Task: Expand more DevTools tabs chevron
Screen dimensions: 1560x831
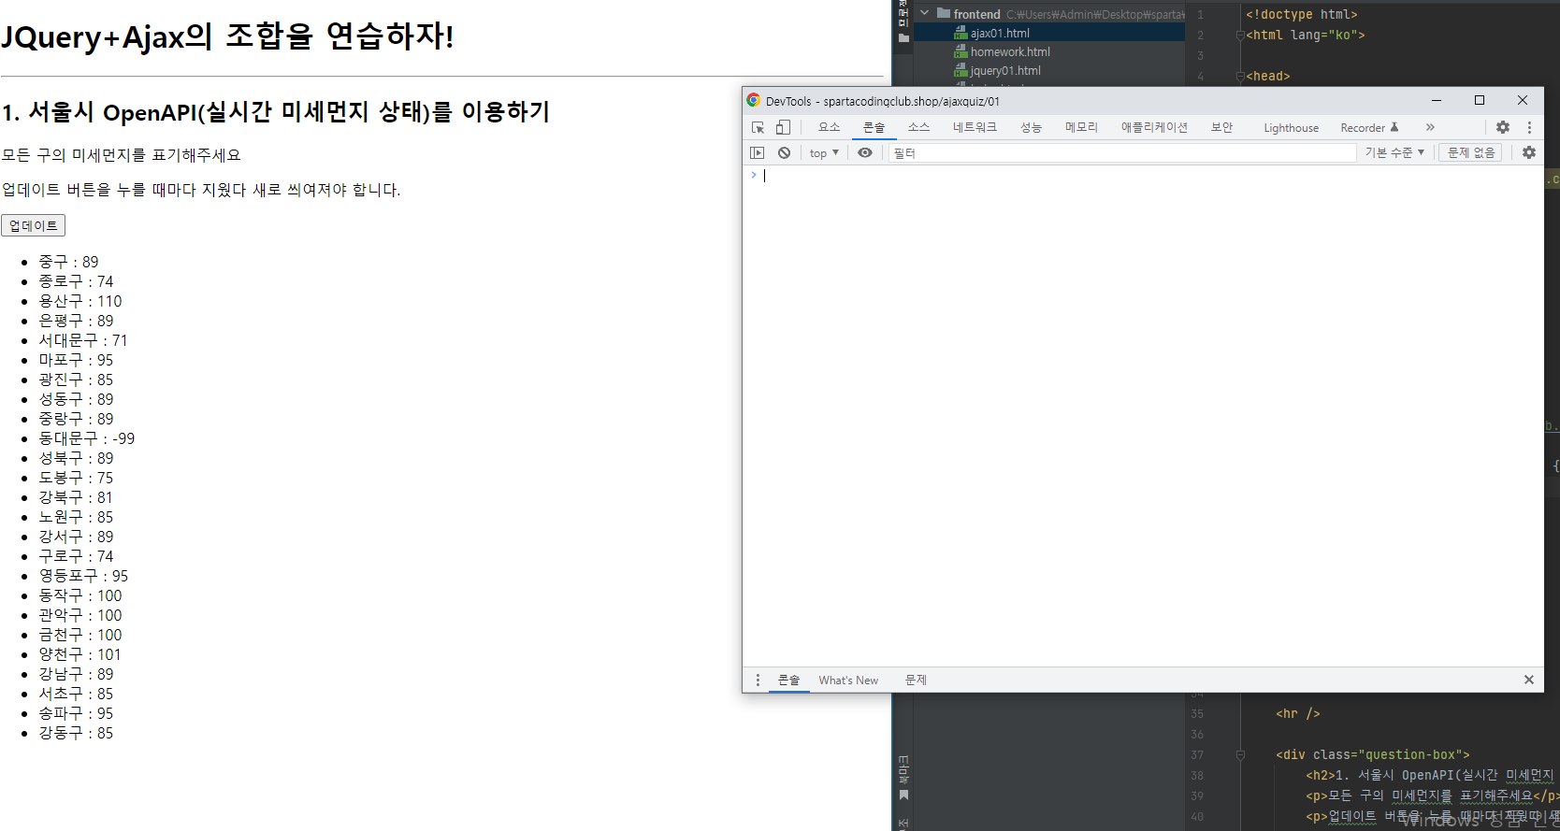Action: click(x=1430, y=127)
